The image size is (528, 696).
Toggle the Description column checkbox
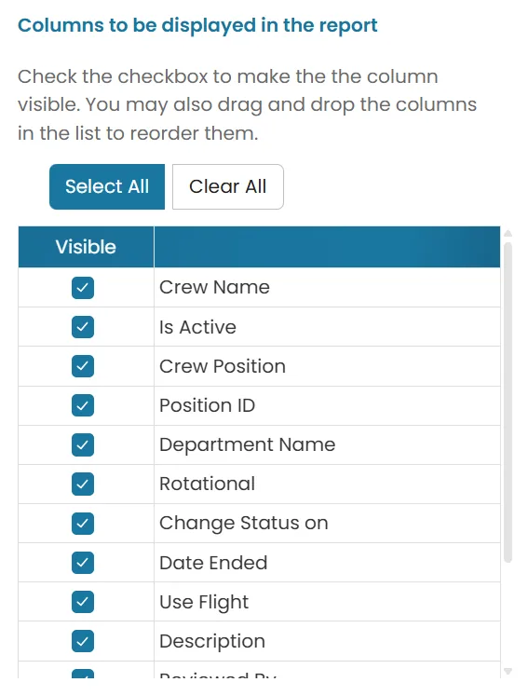coord(83,640)
